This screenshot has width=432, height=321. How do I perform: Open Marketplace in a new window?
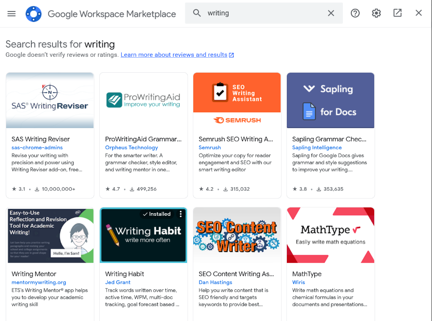pos(397,13)
